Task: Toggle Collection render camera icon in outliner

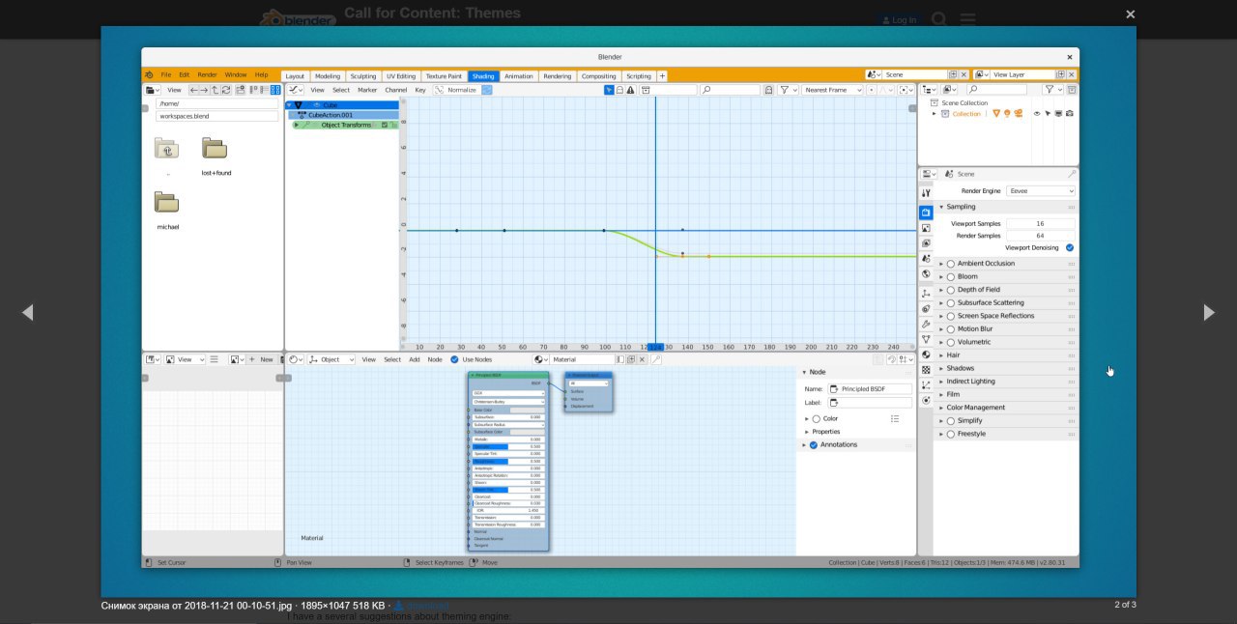Action: click(x=1069, y=113)
